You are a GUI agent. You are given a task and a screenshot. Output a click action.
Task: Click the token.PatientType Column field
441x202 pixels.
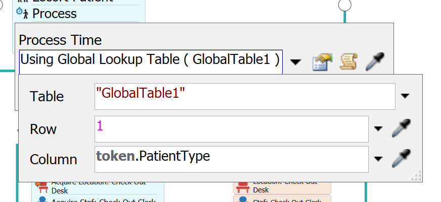232,159
